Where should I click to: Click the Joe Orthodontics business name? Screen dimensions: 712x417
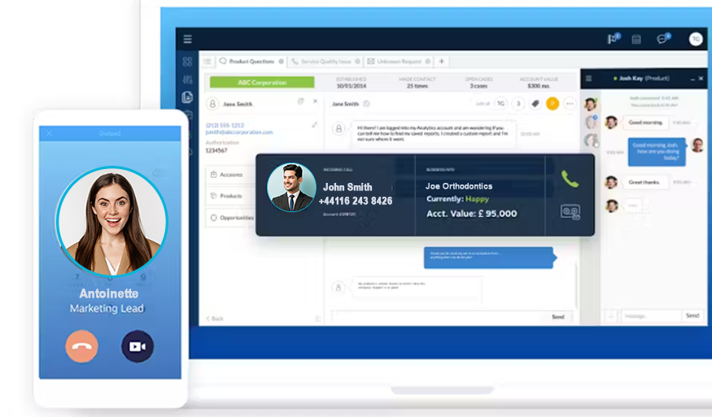(x=459, y=186)
